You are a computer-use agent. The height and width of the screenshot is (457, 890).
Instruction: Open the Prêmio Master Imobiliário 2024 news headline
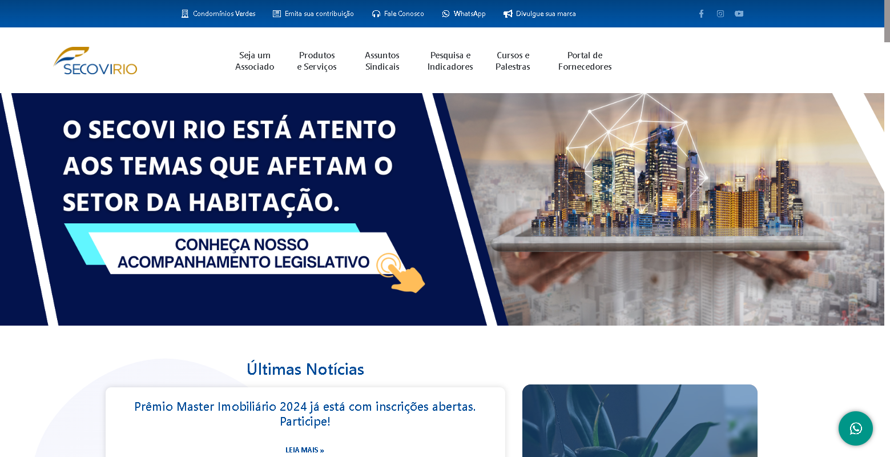coord(305,414)
